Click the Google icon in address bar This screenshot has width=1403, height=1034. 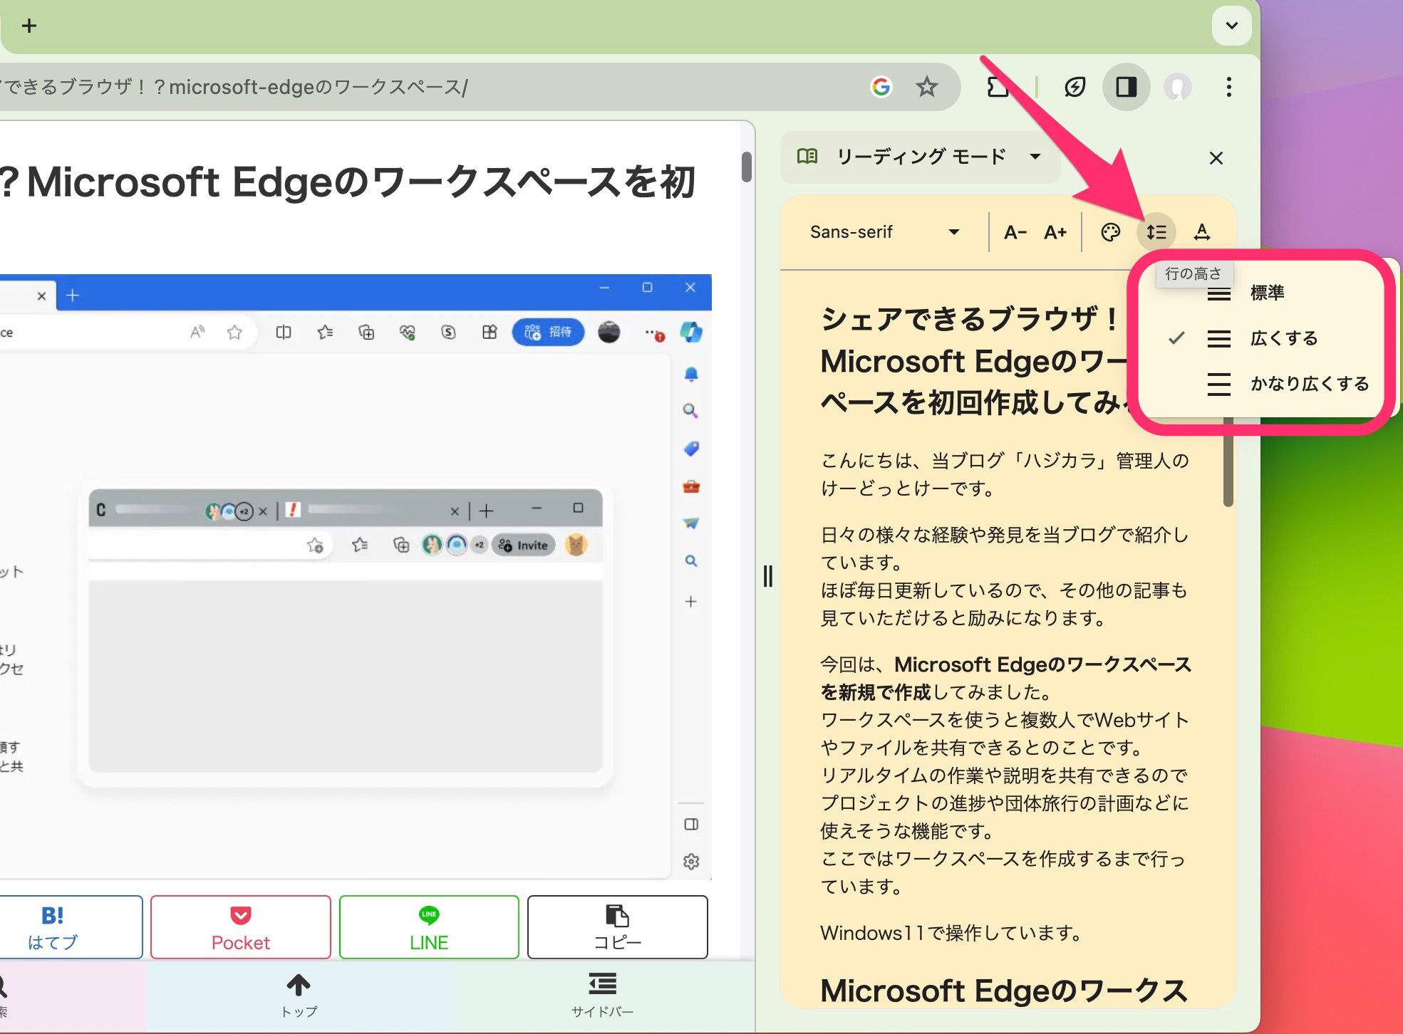[881, 87]
